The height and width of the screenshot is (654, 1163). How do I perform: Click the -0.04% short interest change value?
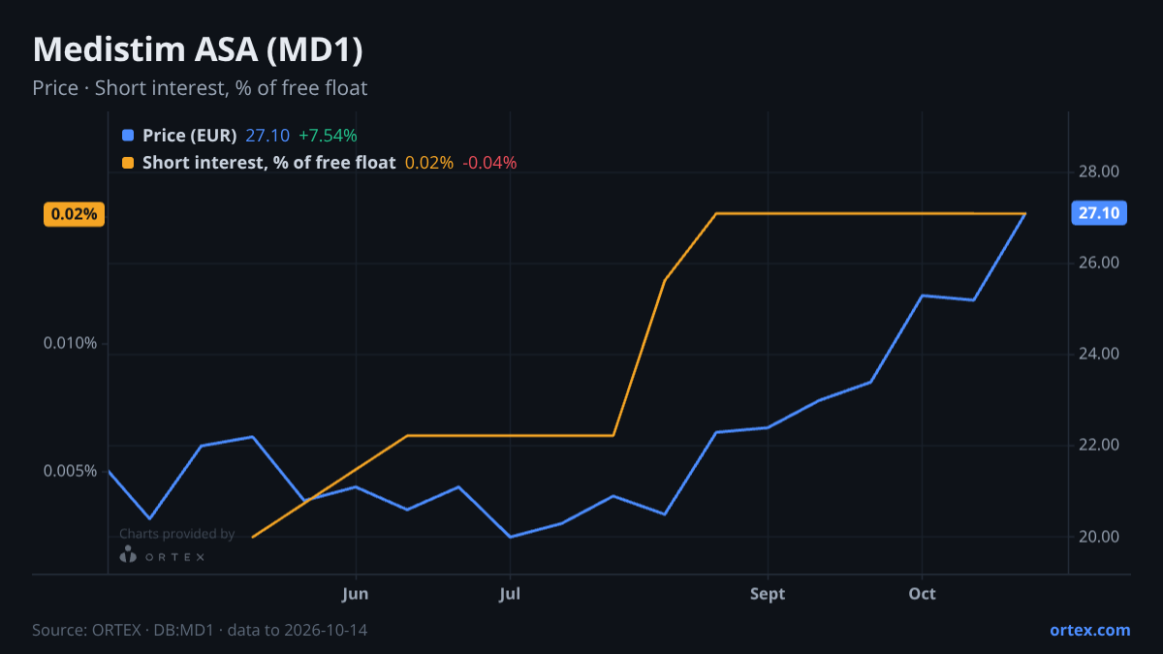(489, 163)
